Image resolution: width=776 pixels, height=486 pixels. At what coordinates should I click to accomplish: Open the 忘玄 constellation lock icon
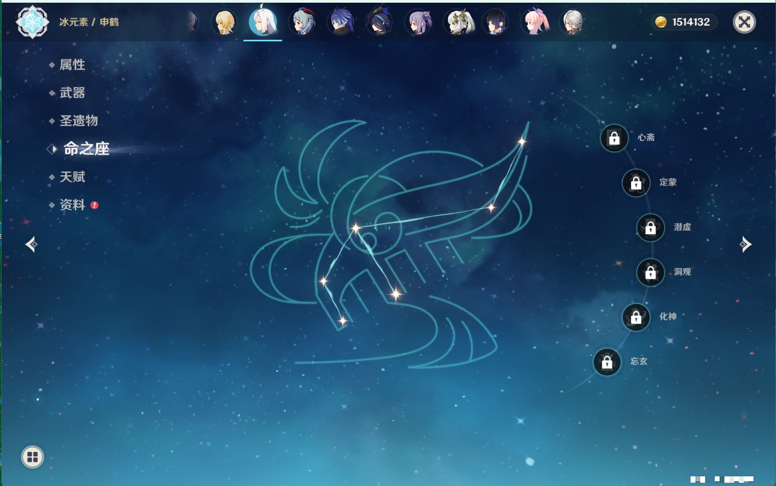[x=607, y=362]
